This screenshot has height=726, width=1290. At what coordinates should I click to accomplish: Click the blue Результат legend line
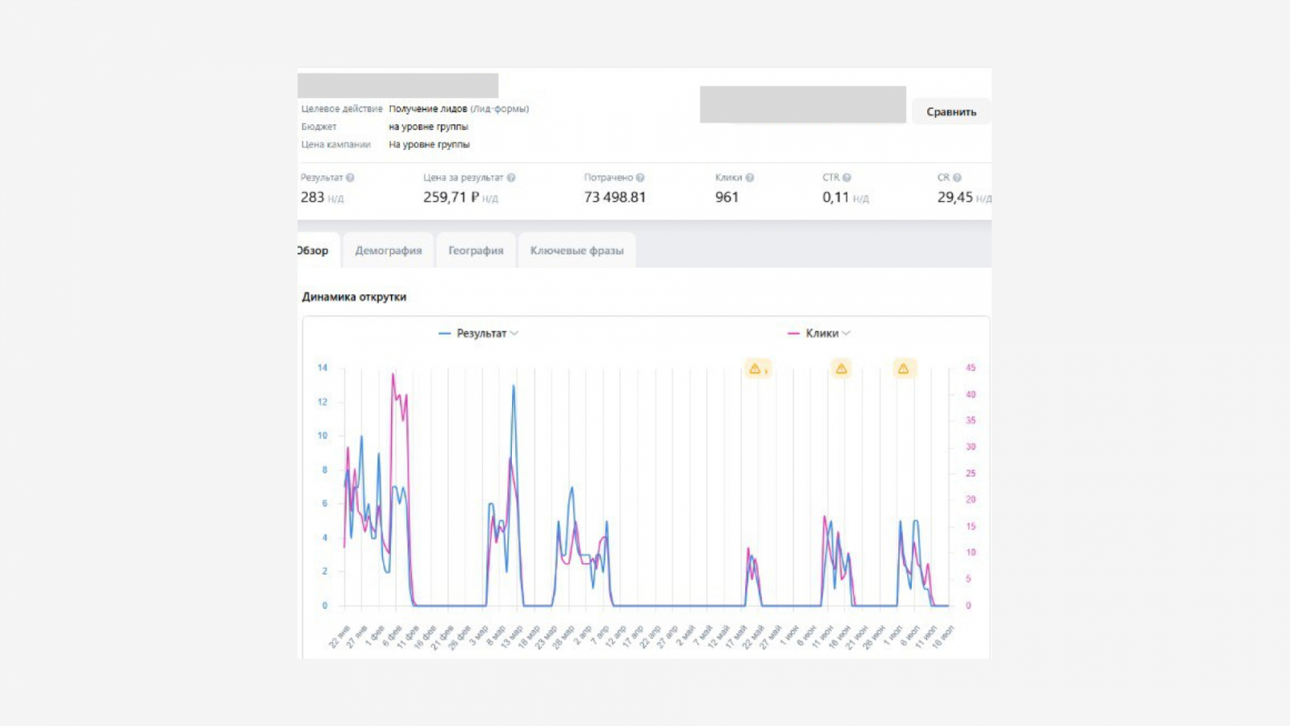coord(444,333)
